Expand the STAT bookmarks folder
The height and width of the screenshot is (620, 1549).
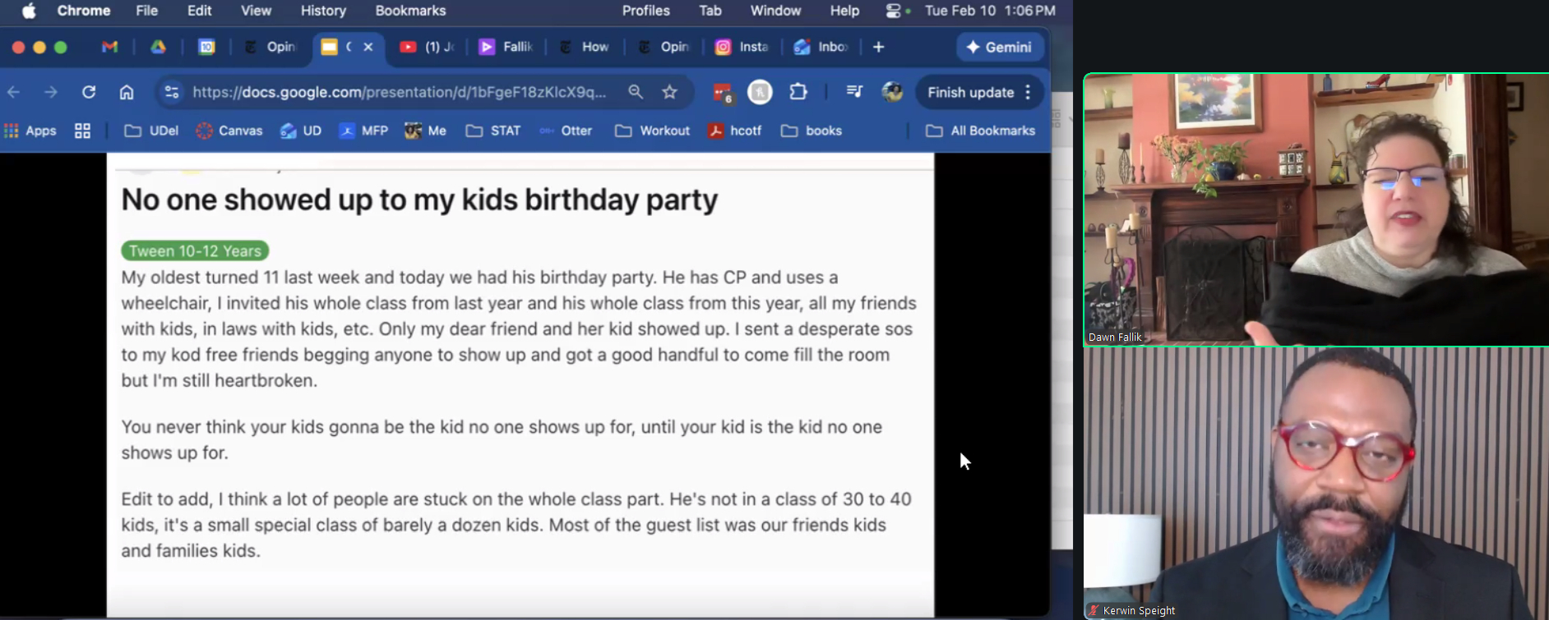point(493,131)
